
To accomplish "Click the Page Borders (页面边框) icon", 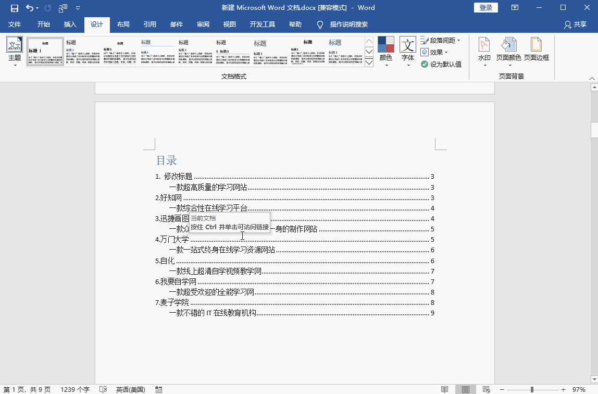I will 536,45.
